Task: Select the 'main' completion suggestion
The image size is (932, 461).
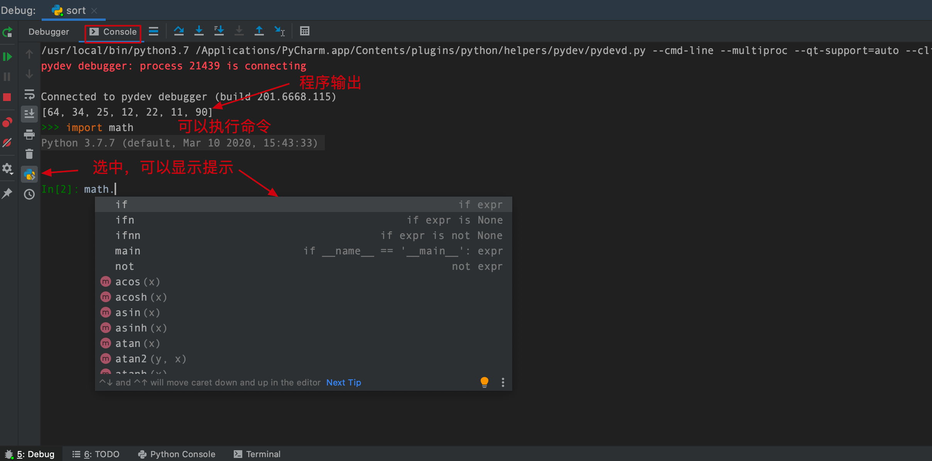Action: coord(303,251)
